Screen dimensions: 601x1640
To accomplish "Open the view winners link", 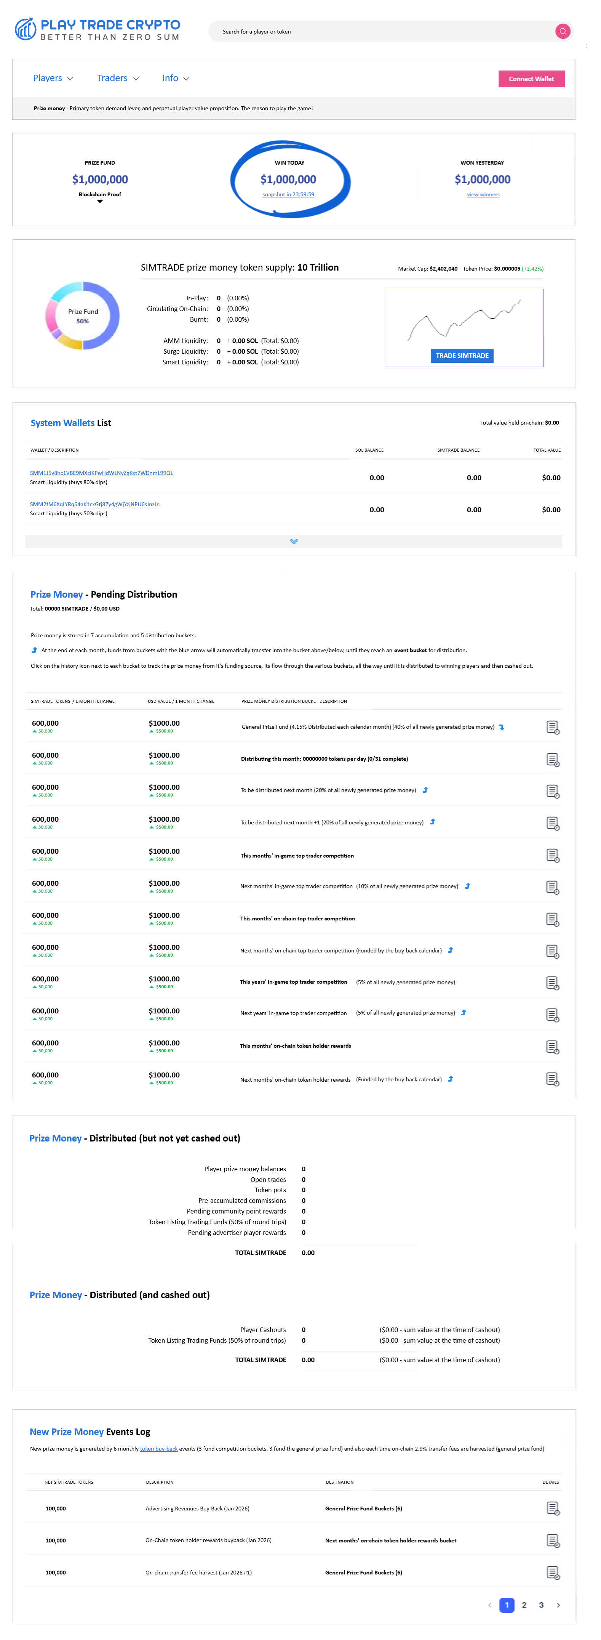I will click(483, 195).
